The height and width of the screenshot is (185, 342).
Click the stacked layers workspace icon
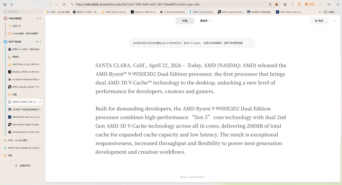(12, 4)
